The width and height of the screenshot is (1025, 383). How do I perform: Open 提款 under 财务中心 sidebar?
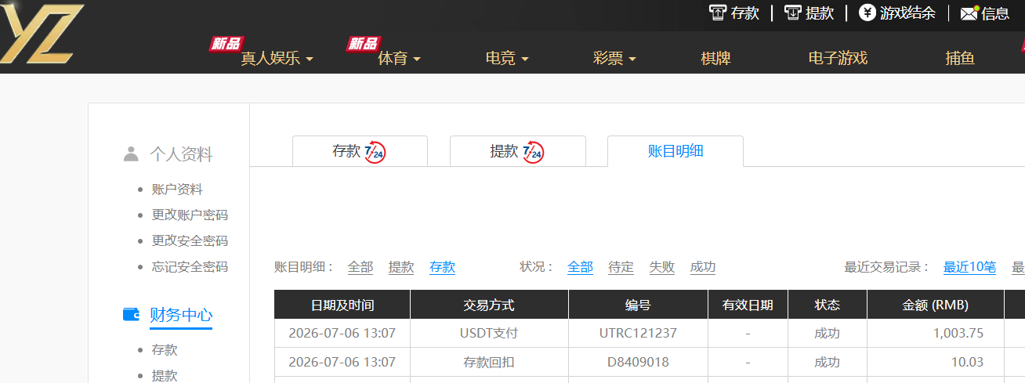point(165,375)
